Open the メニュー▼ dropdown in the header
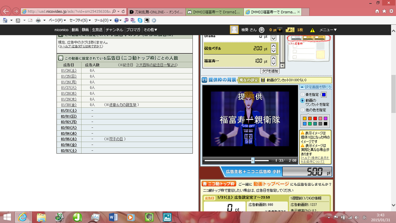 point(328,30)
